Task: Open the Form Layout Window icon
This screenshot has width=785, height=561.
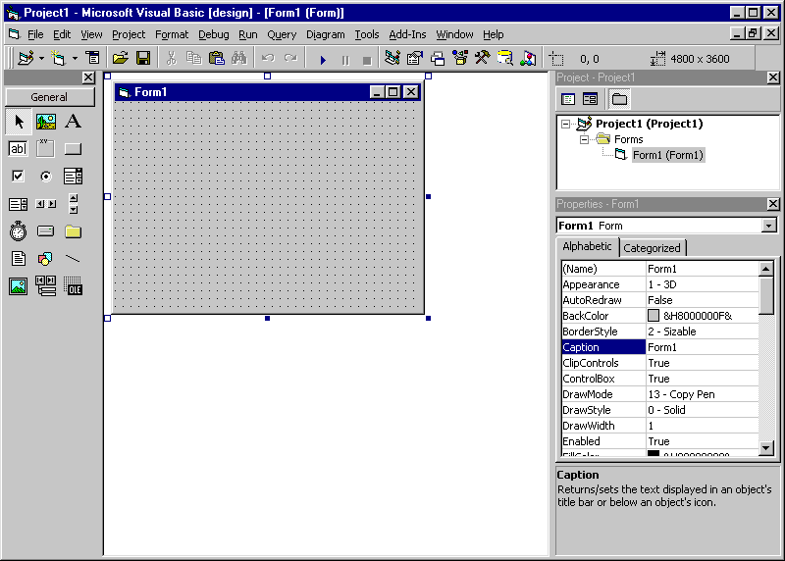Action: [x=438, y=59]
